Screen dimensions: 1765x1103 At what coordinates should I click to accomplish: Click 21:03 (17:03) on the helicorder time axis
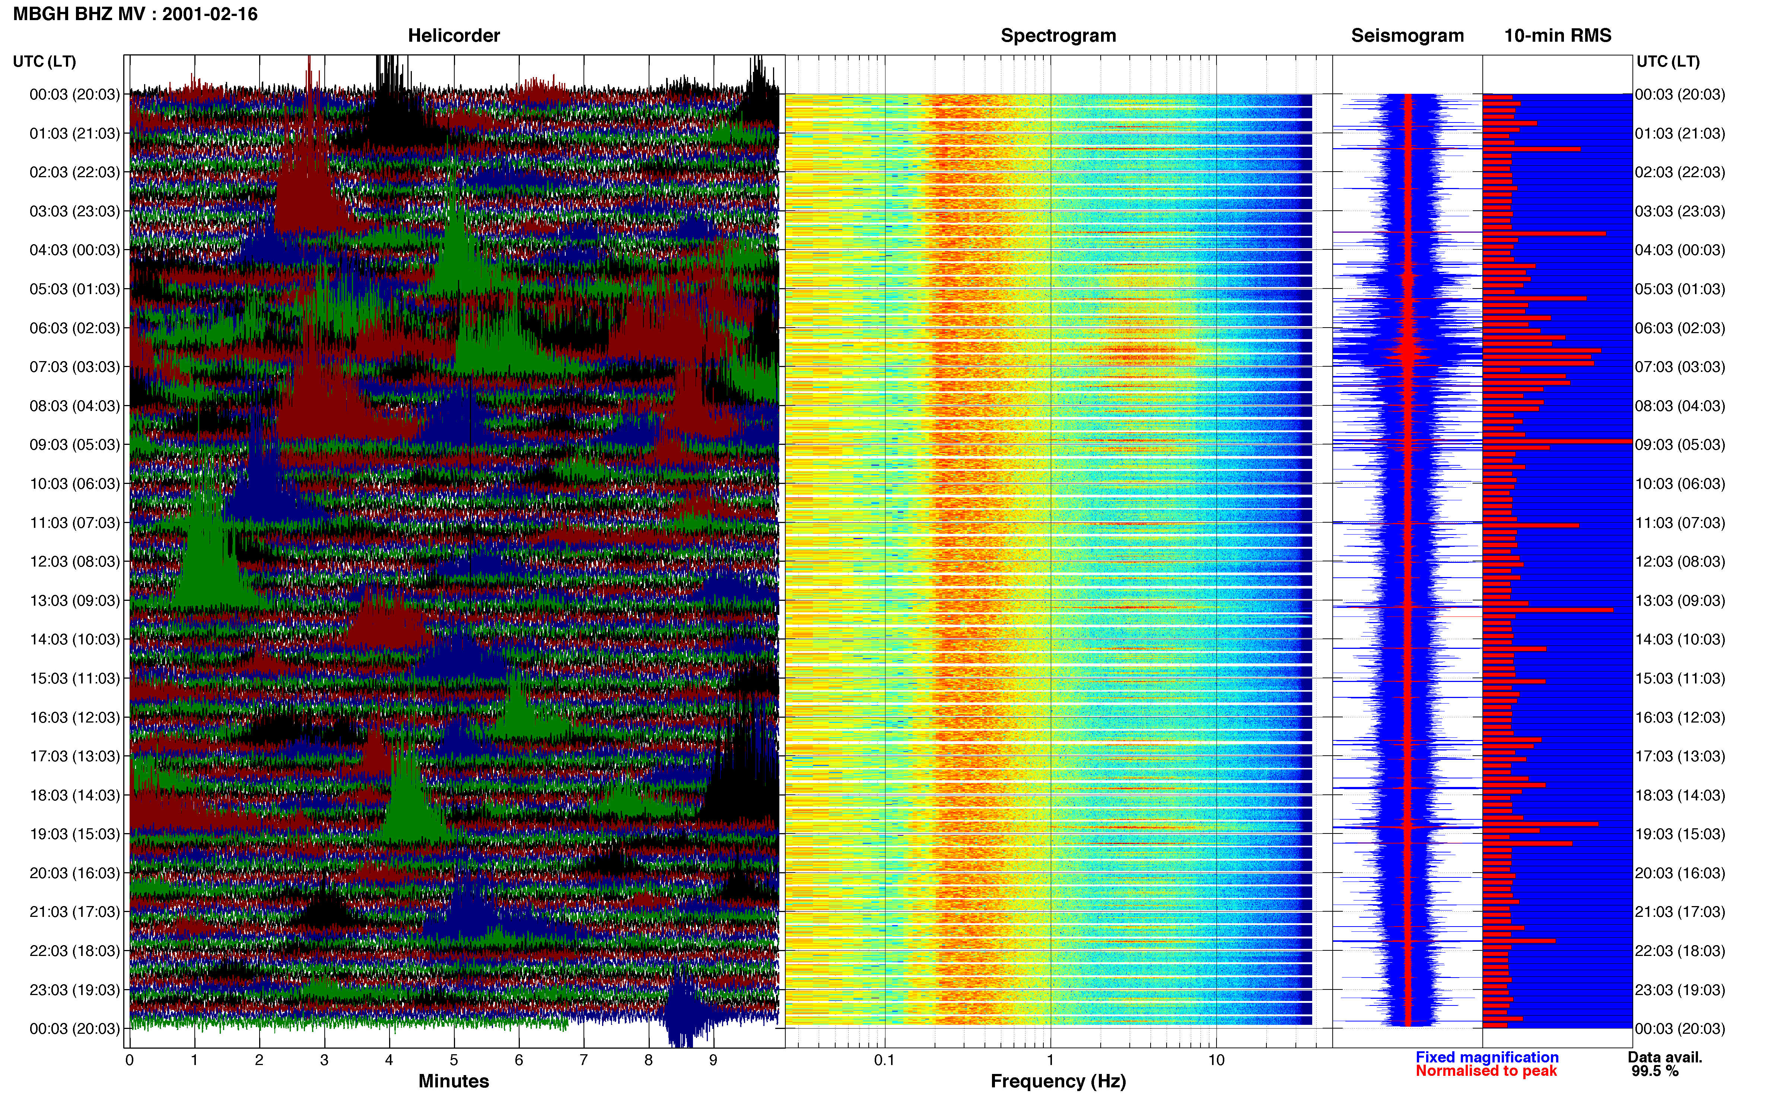point(74,912)
